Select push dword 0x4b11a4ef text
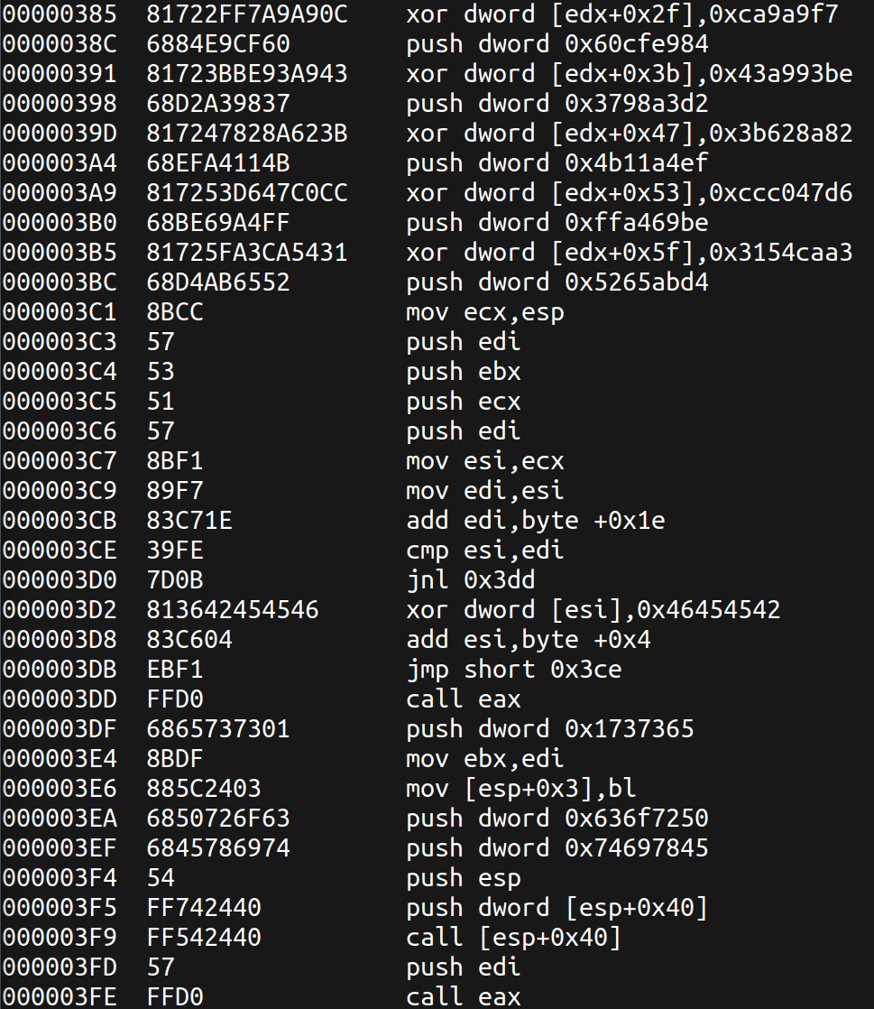The height and width of the screenshot is (1009, 874). pos(557,162)
